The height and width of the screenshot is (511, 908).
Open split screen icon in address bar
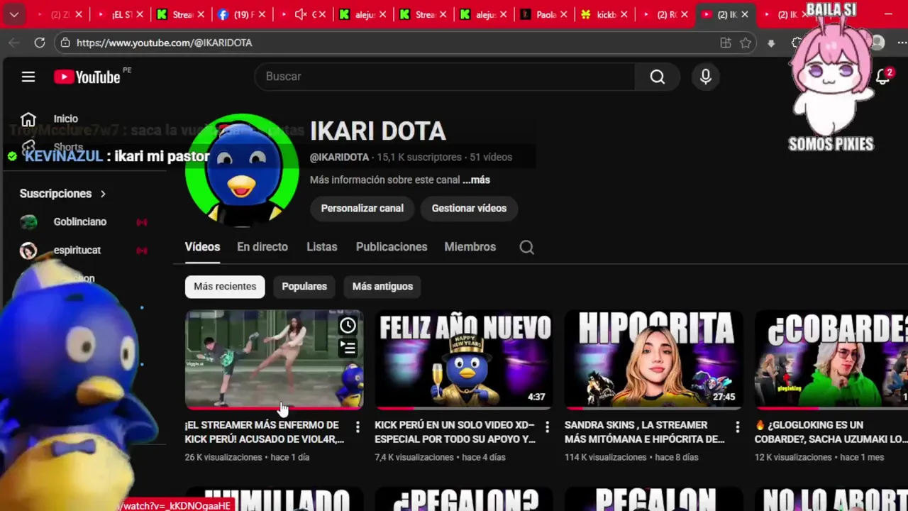click(x=726, y=43)
